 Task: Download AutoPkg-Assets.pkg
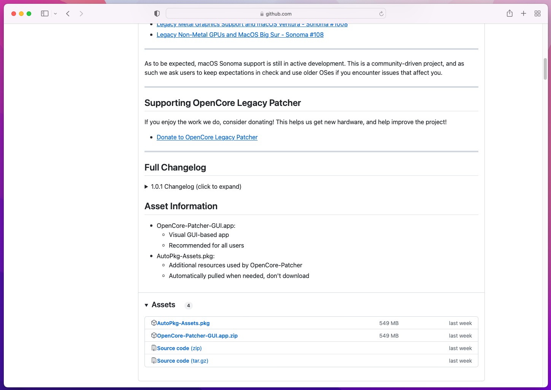click(183, 323)
